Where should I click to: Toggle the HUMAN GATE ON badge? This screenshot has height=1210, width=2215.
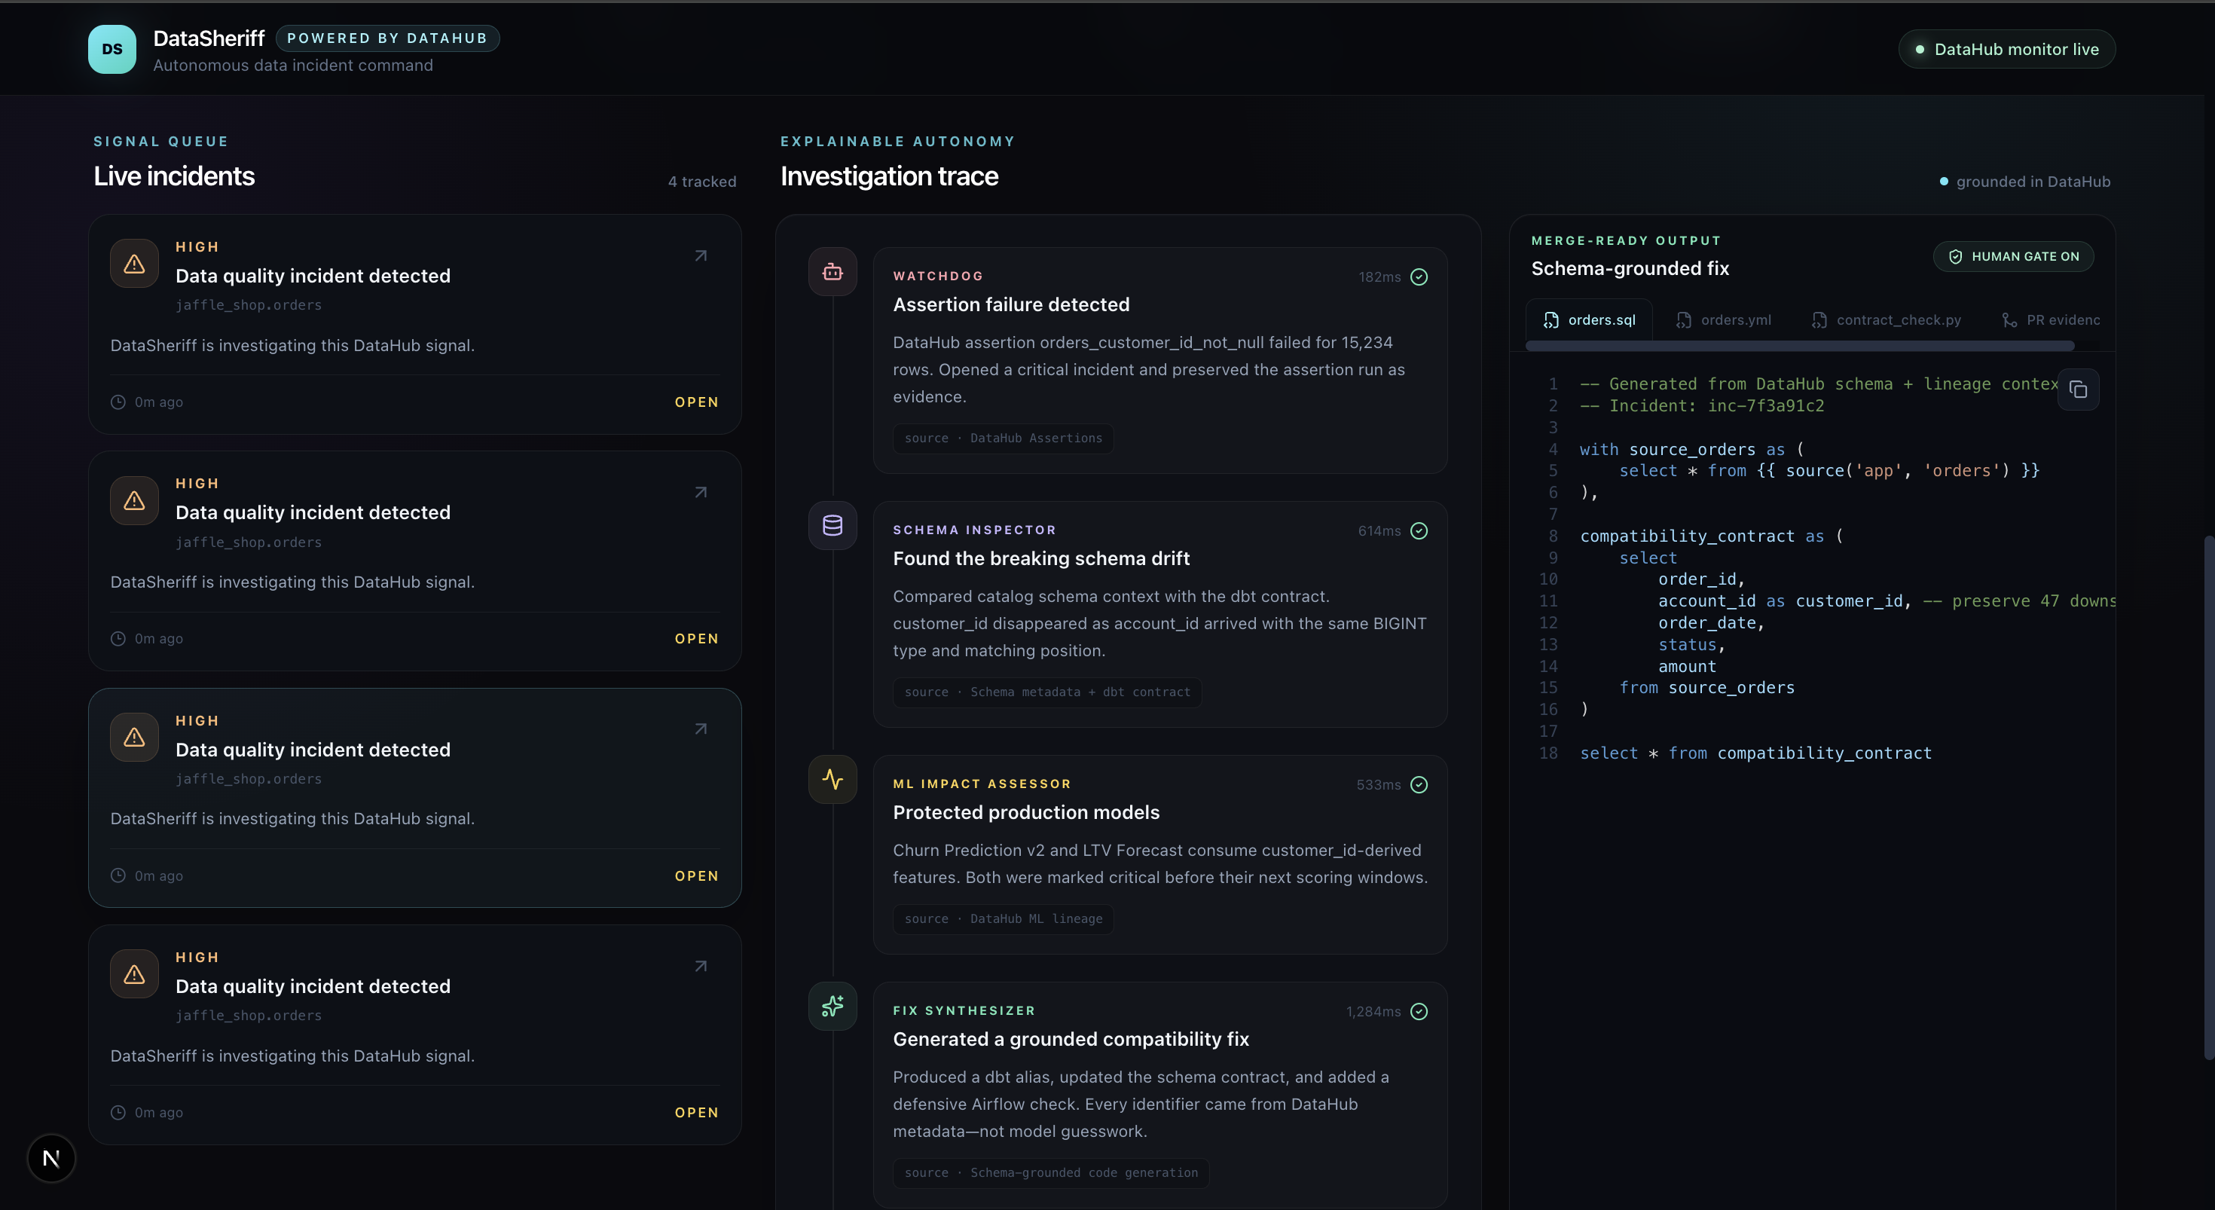[2013, 256]
